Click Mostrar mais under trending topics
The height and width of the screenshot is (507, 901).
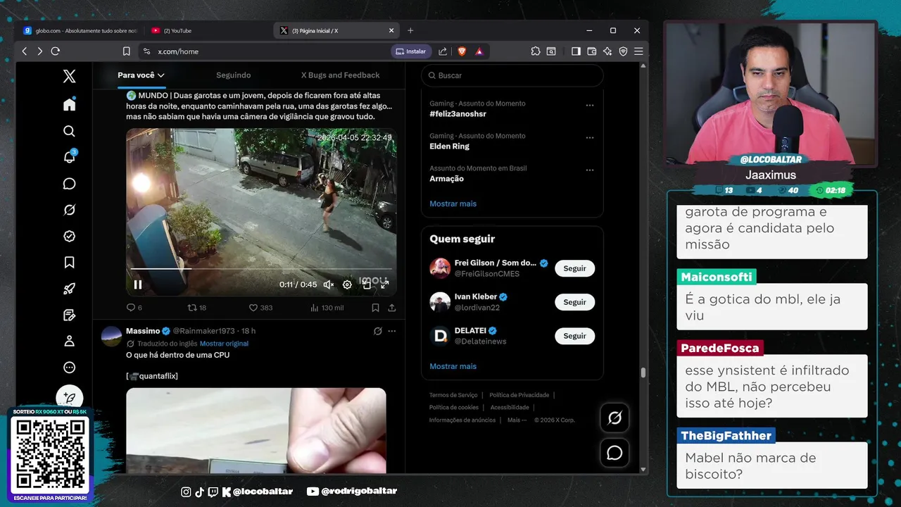[453, 204]
